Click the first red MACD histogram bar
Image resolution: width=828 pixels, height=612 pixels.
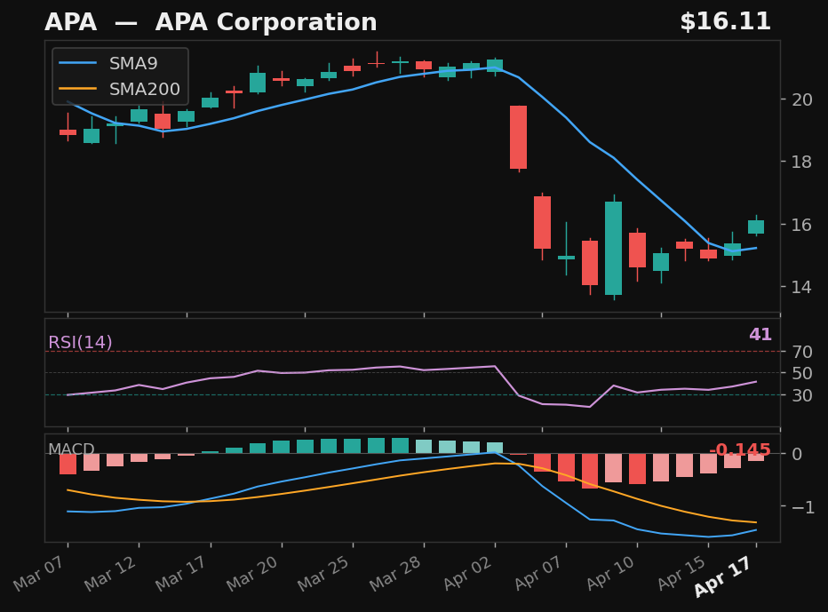68,465
